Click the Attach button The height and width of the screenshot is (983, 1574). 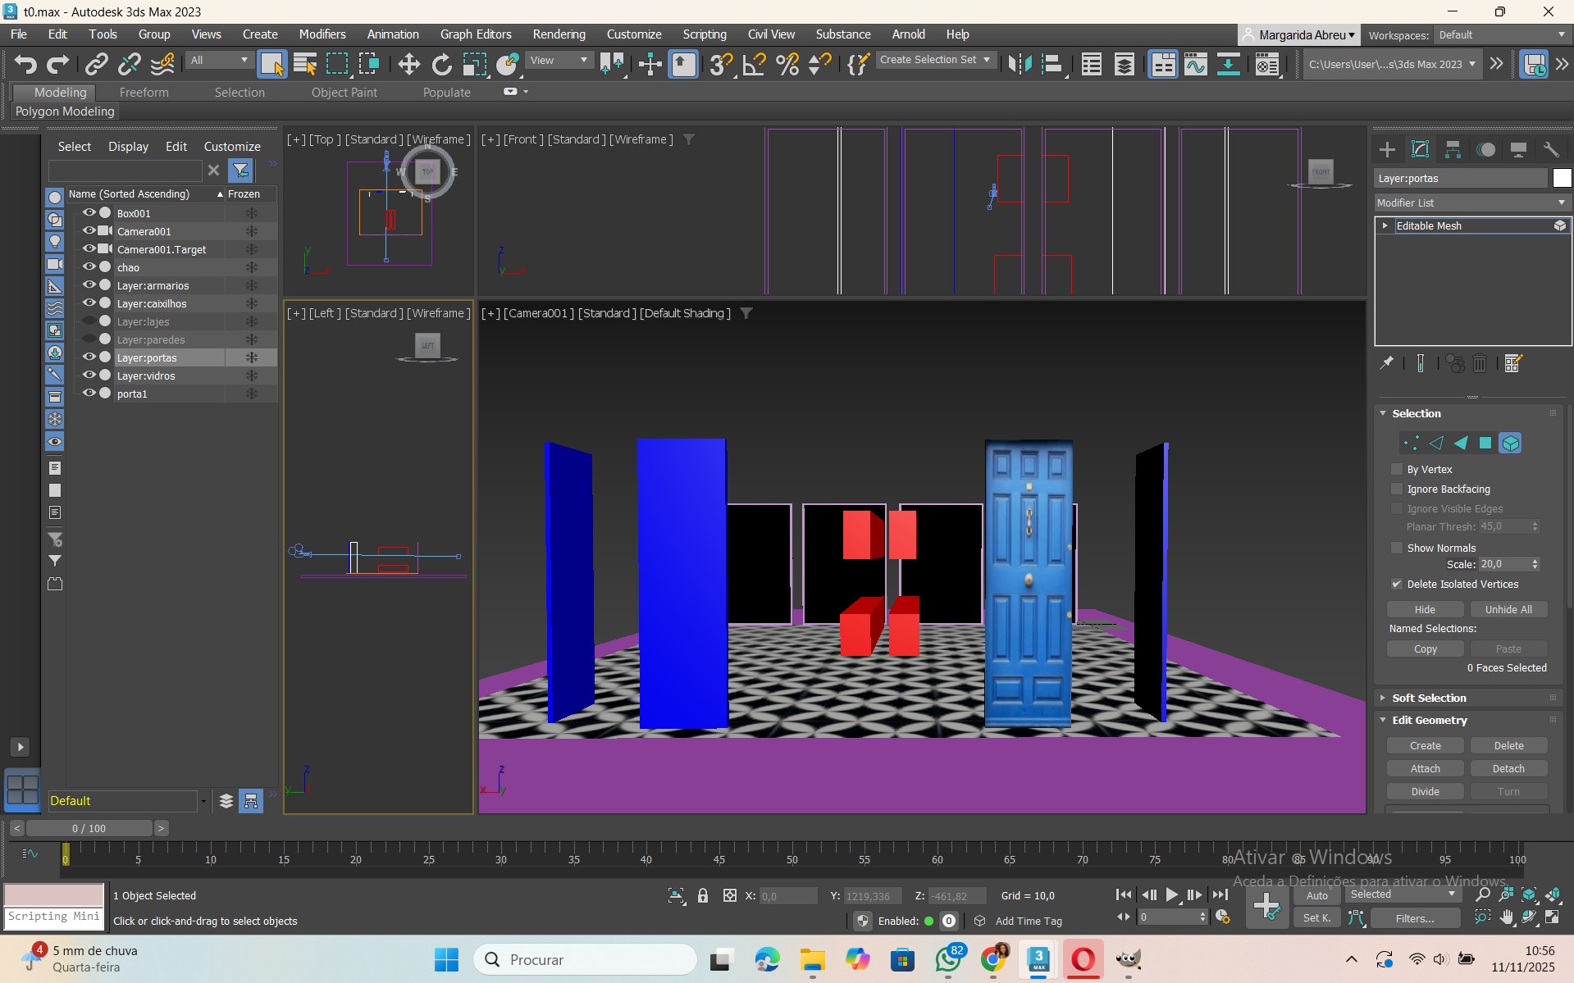tap(1425, 769)
